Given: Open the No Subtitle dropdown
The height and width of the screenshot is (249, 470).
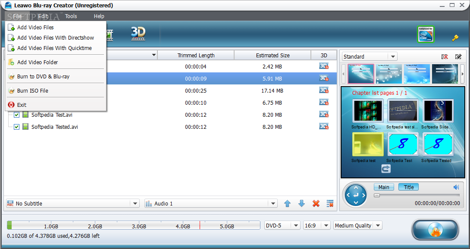Looking at the screenshot, I should [73, 204].
